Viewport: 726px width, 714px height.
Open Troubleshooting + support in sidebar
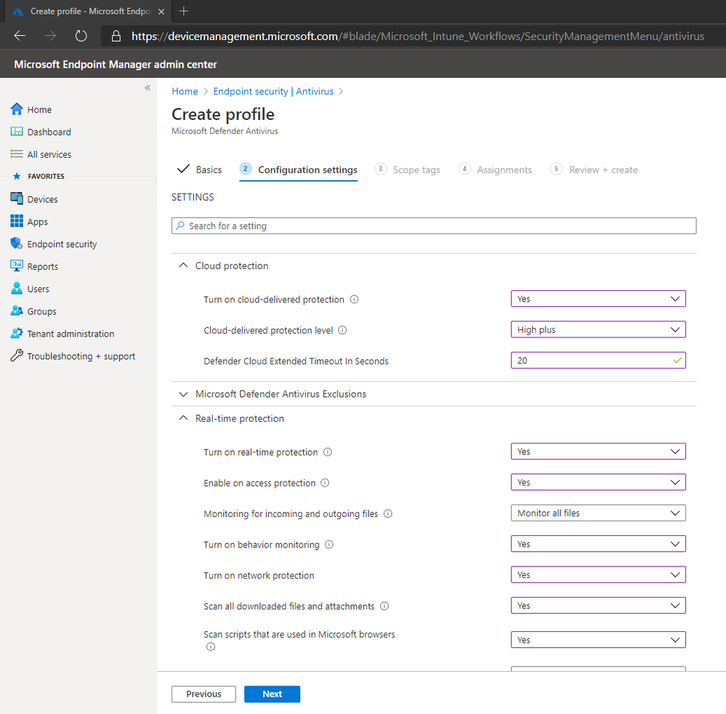pyautogui.click(x=81, y=356)
